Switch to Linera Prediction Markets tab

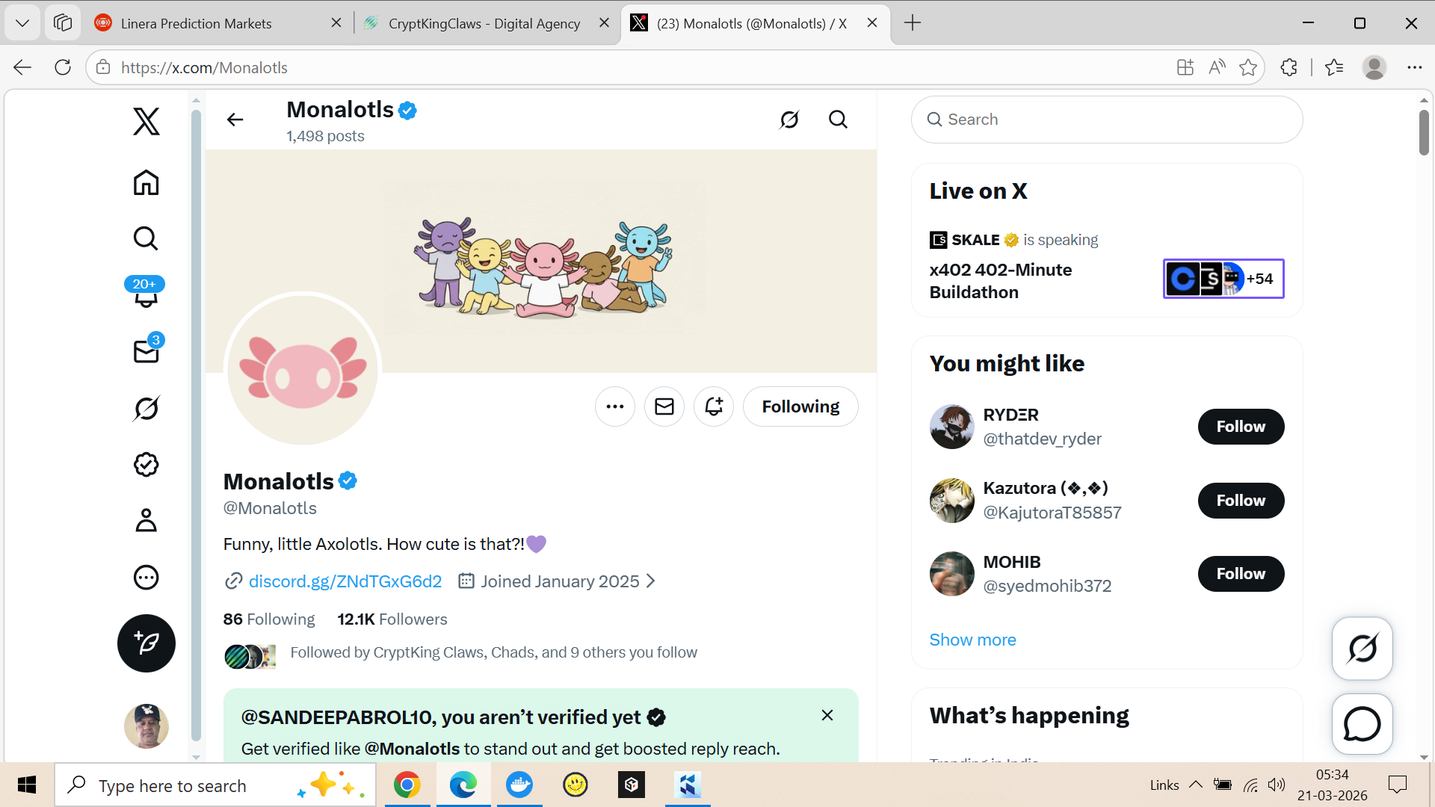197,23
